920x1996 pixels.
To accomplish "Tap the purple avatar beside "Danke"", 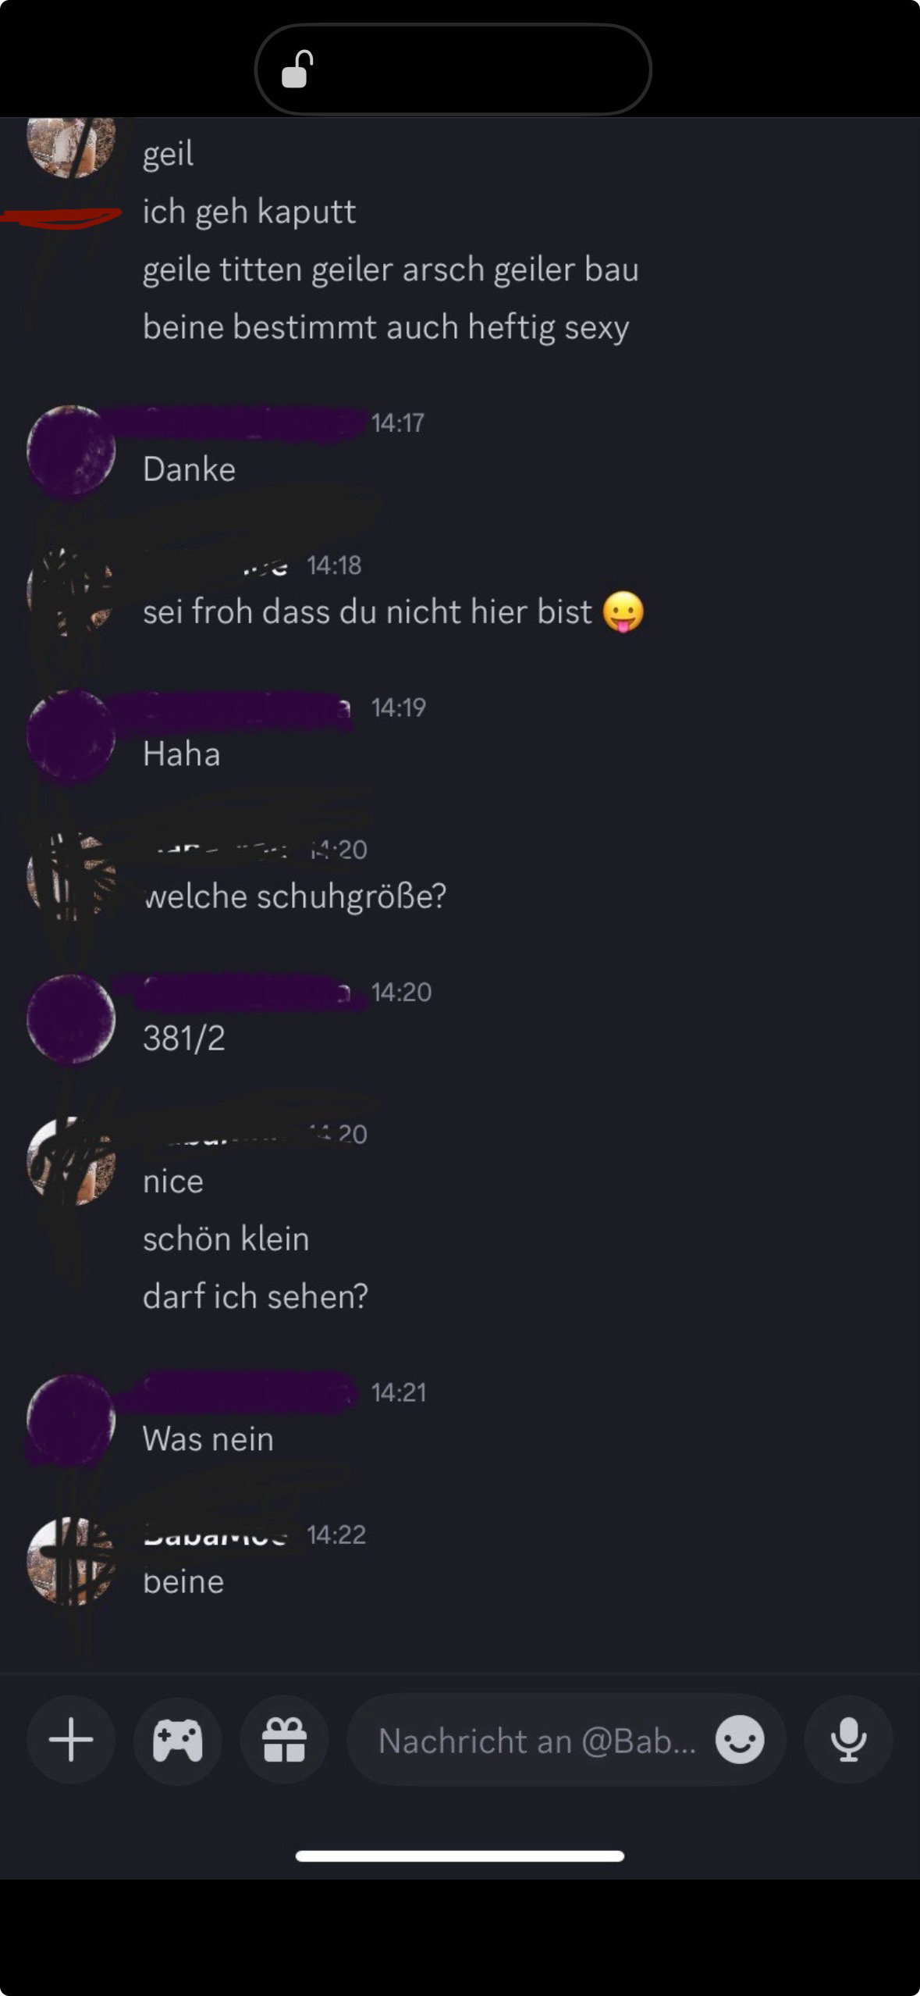I will click(x=71, y=450).
